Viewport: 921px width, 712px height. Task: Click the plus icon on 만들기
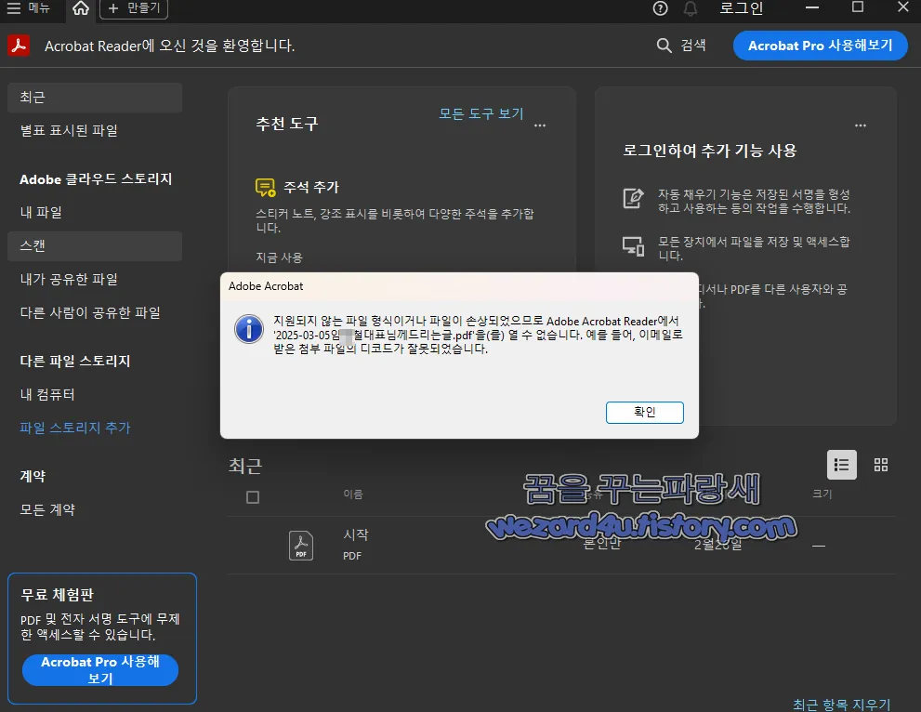click(115, 8)
